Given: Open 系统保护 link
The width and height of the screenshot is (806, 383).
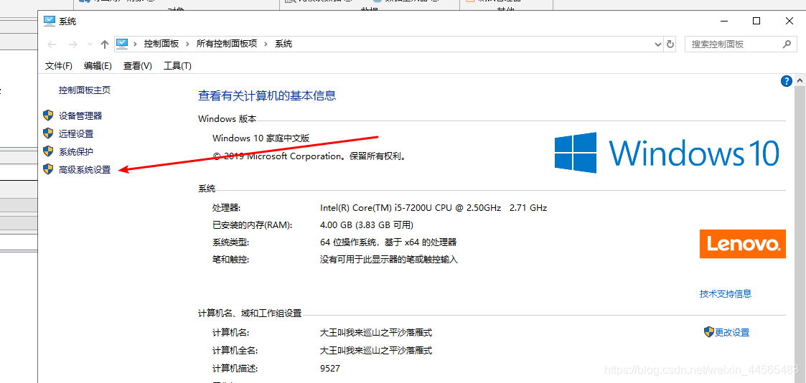Looking at the screenshot, I should tap(76, 152).
